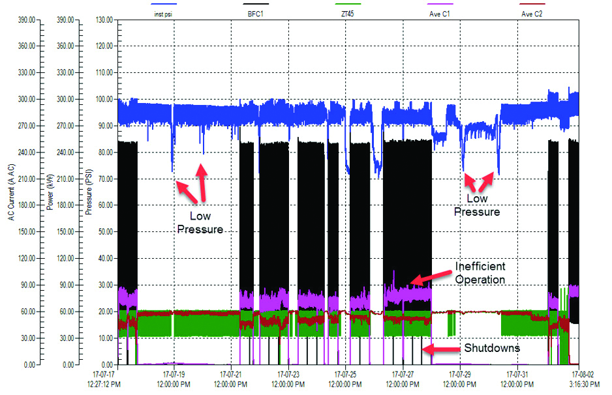Select the 'inst psi' legend label
Viewport: 612px width, 395px height.
(x=163, y=14)
